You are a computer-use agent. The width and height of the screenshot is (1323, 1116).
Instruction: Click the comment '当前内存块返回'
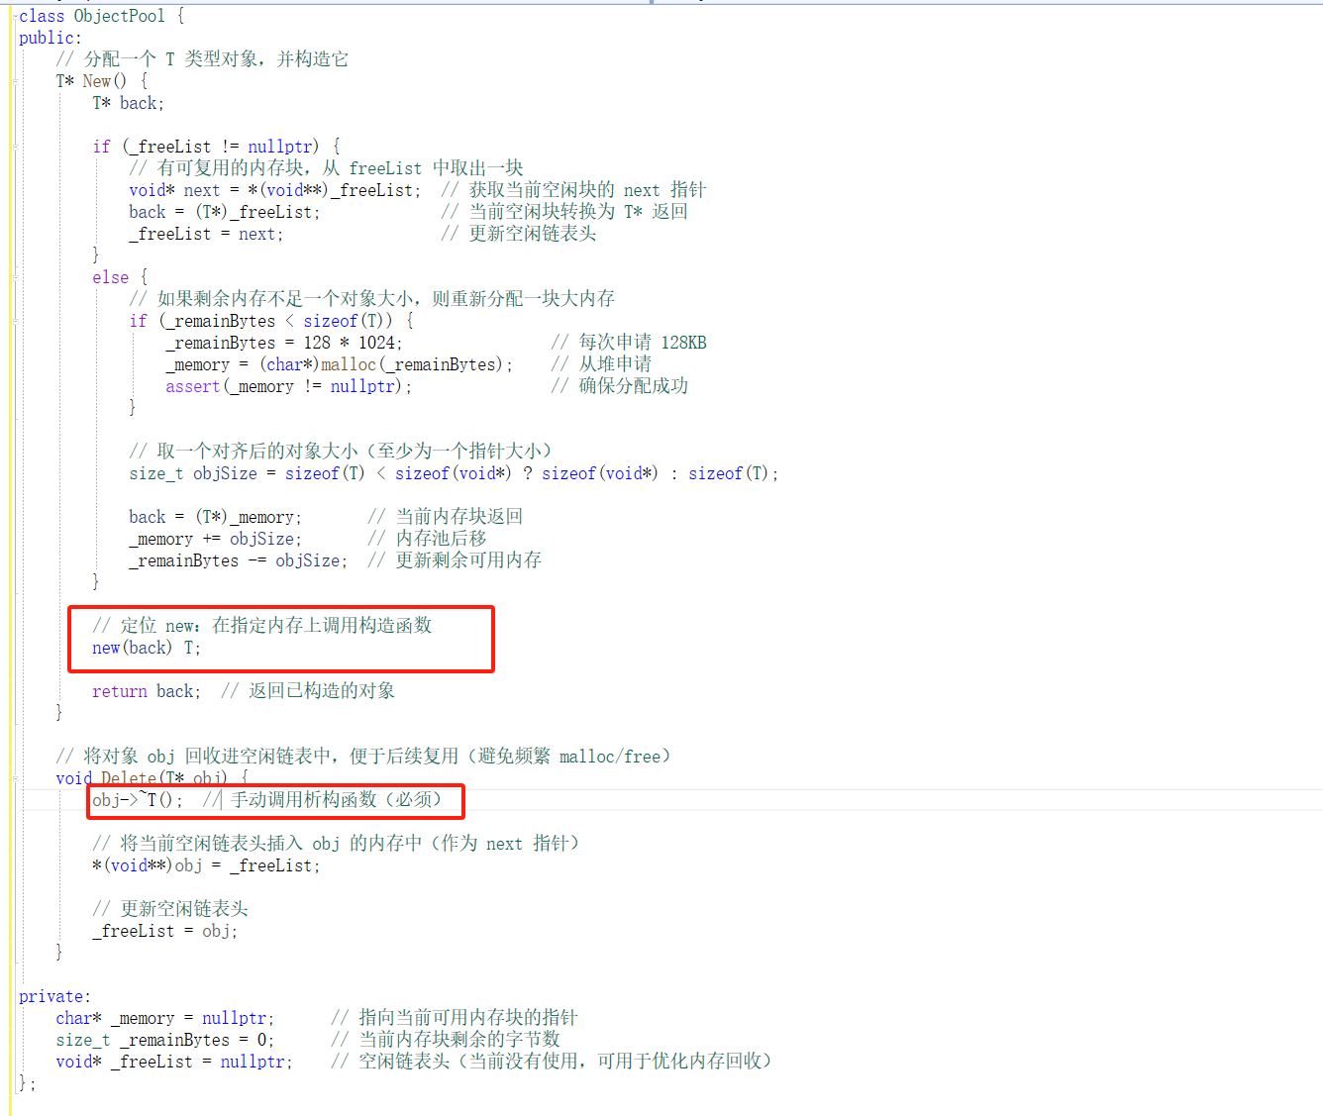tap(446, 517)
